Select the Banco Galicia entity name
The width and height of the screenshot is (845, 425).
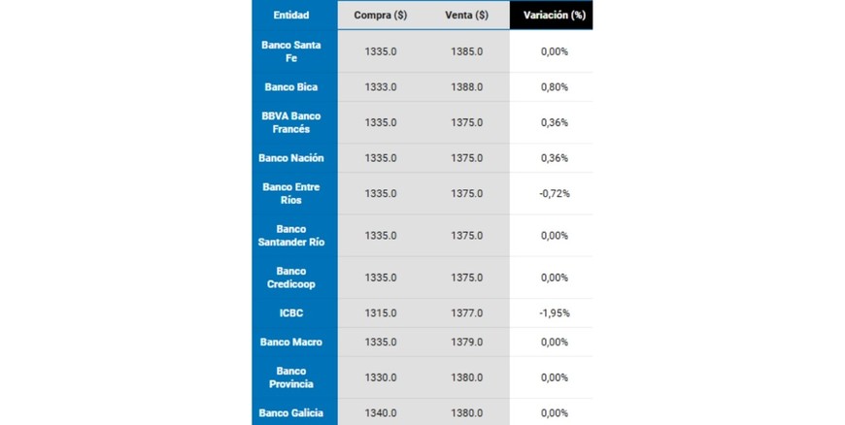[x=291, y=413]
